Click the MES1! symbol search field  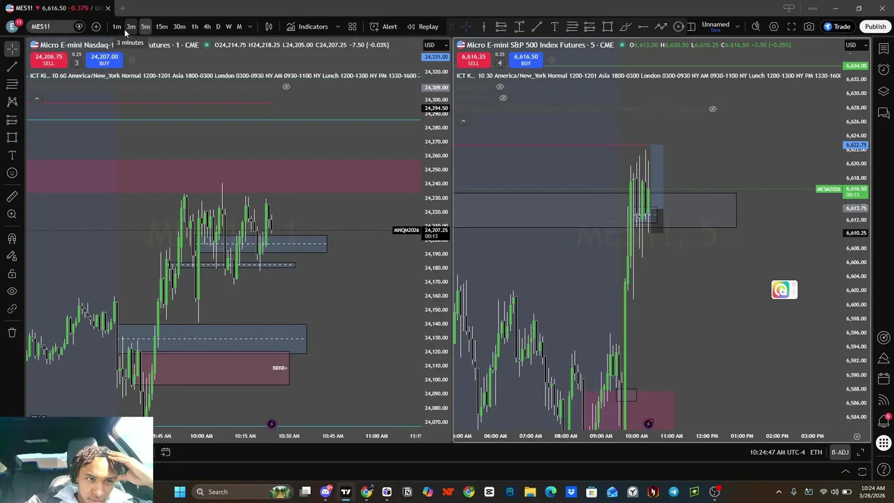point(56,27)
